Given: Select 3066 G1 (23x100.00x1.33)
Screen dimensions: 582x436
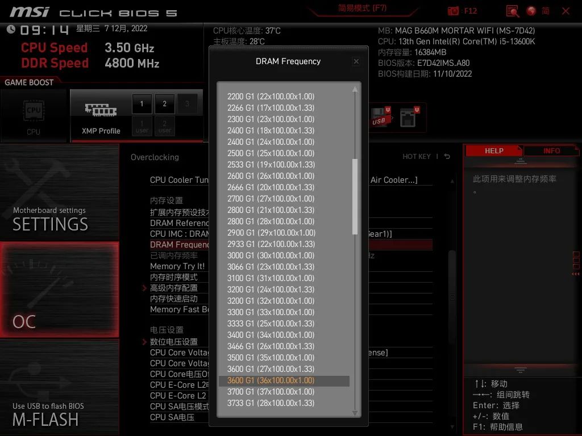Looking at the screenshot, I should (x=271, y=267).
